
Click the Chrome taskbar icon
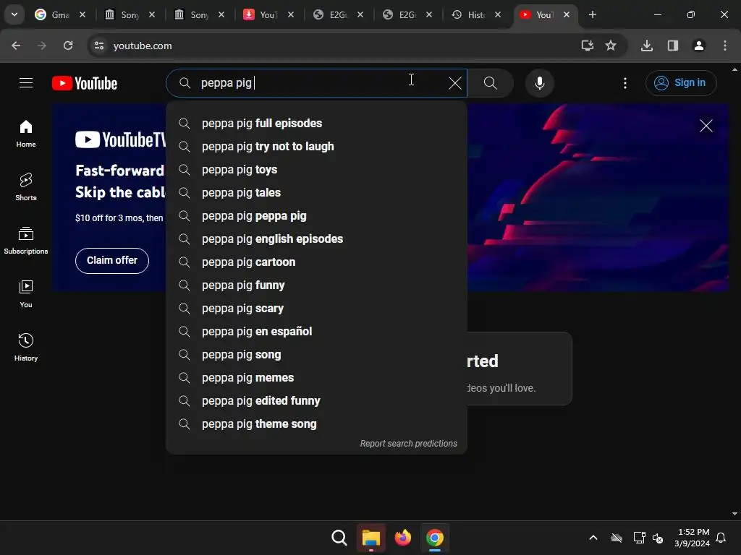click(435, 538)
